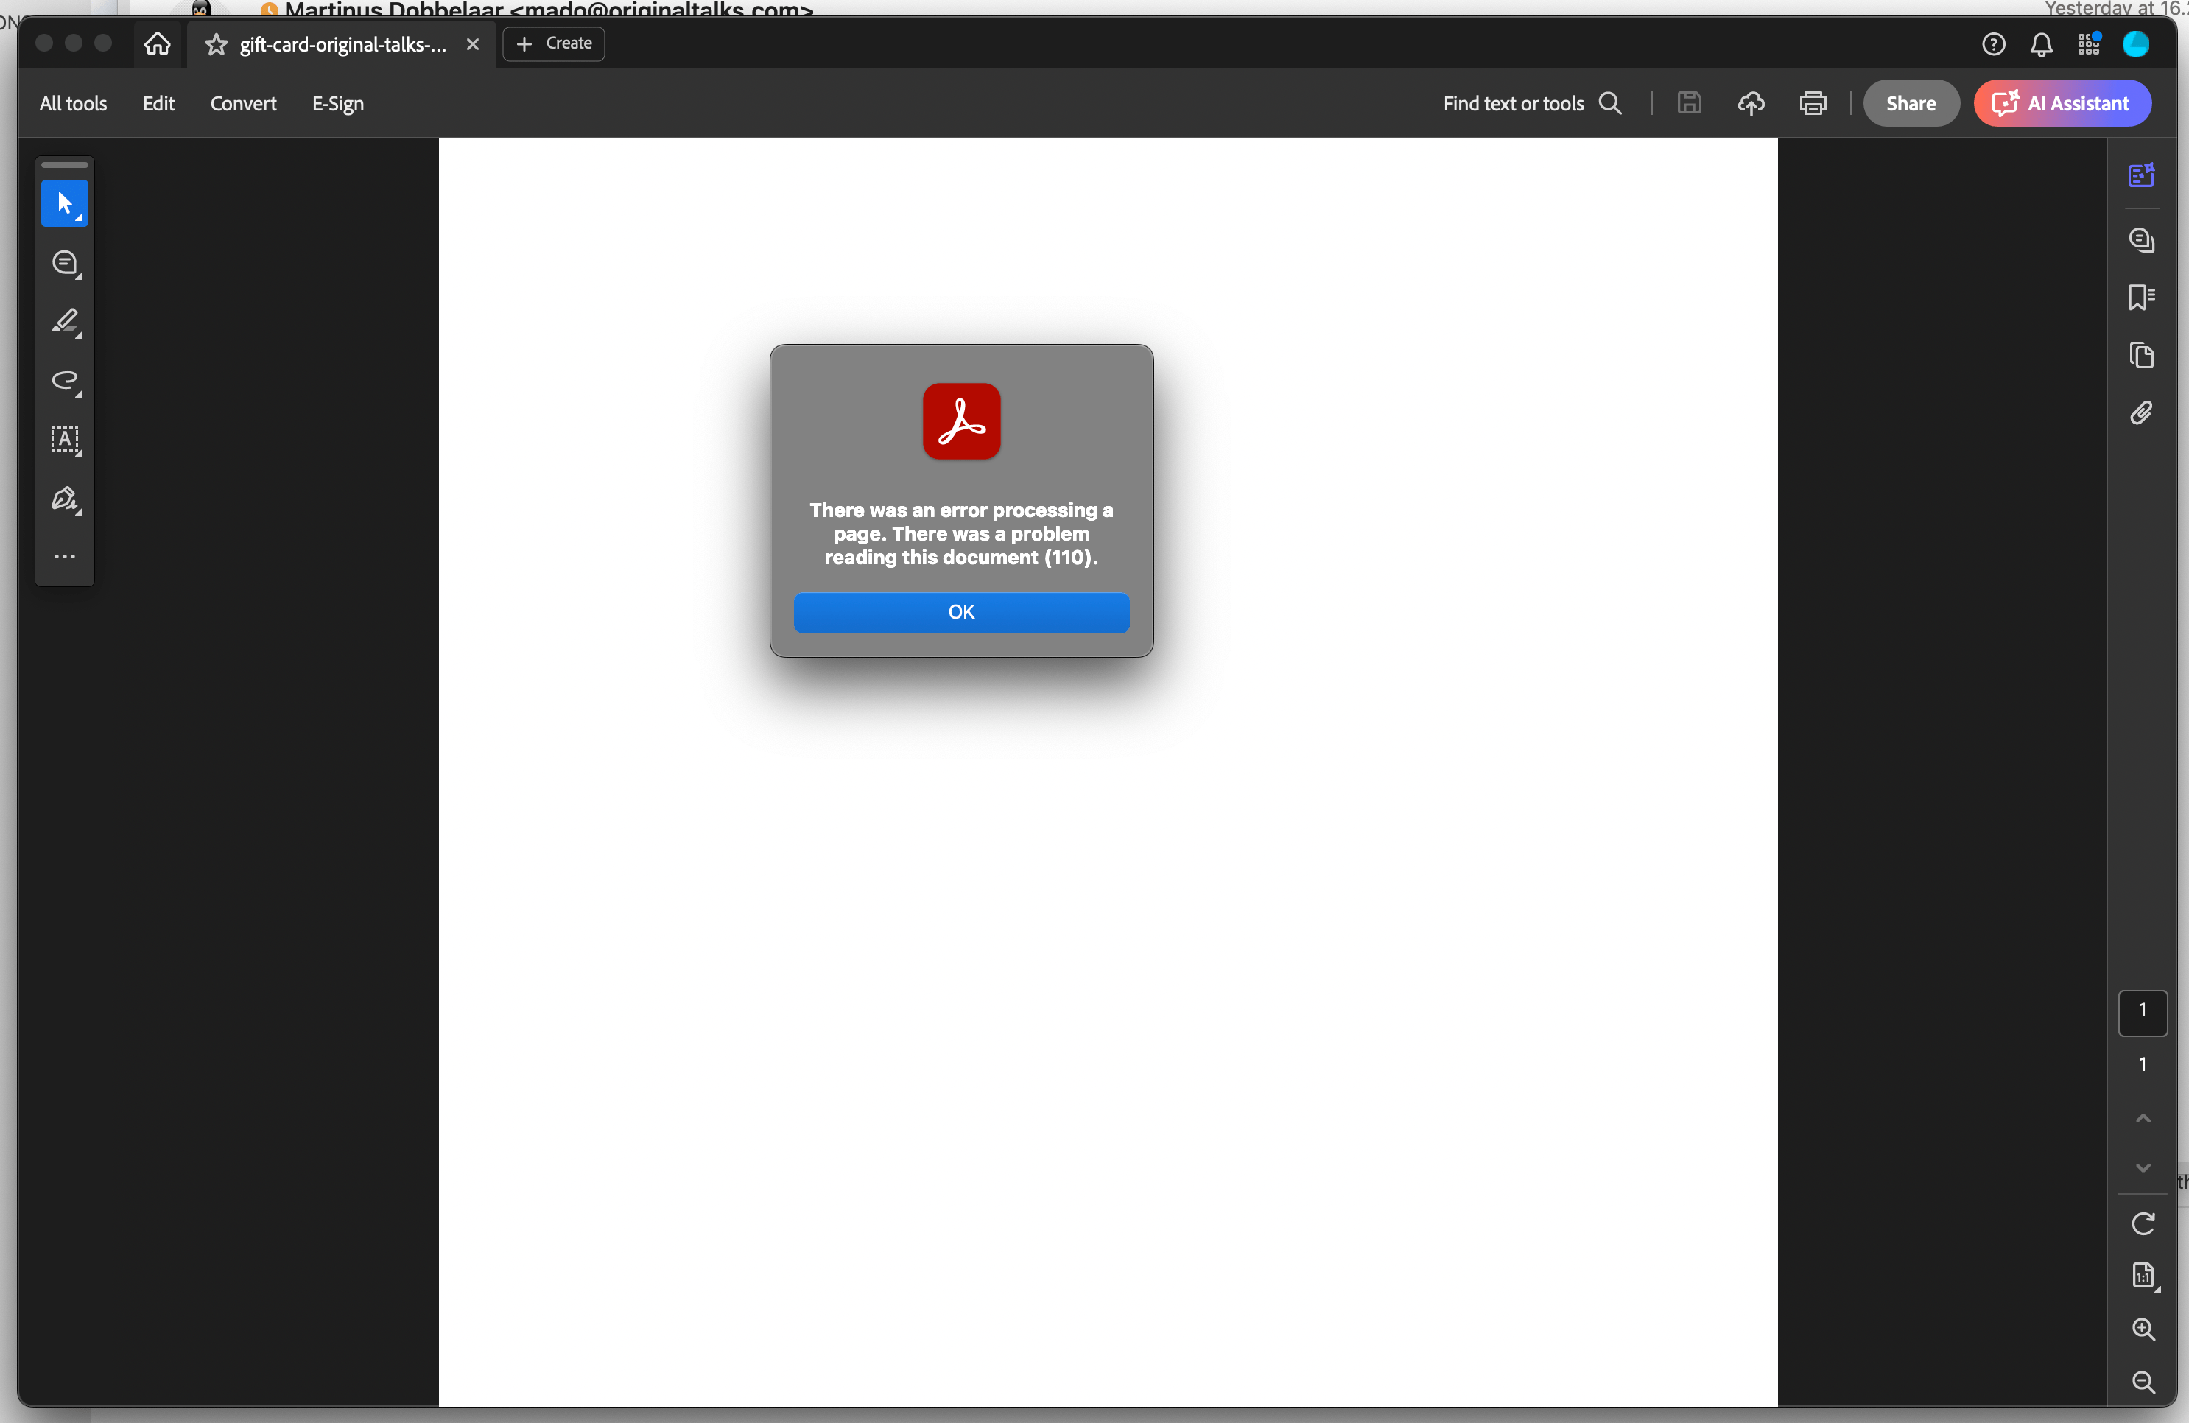The width and height of the screenshot is (2189, 1423).
Task: Open the Add comment tool
Action: point(63,264)
